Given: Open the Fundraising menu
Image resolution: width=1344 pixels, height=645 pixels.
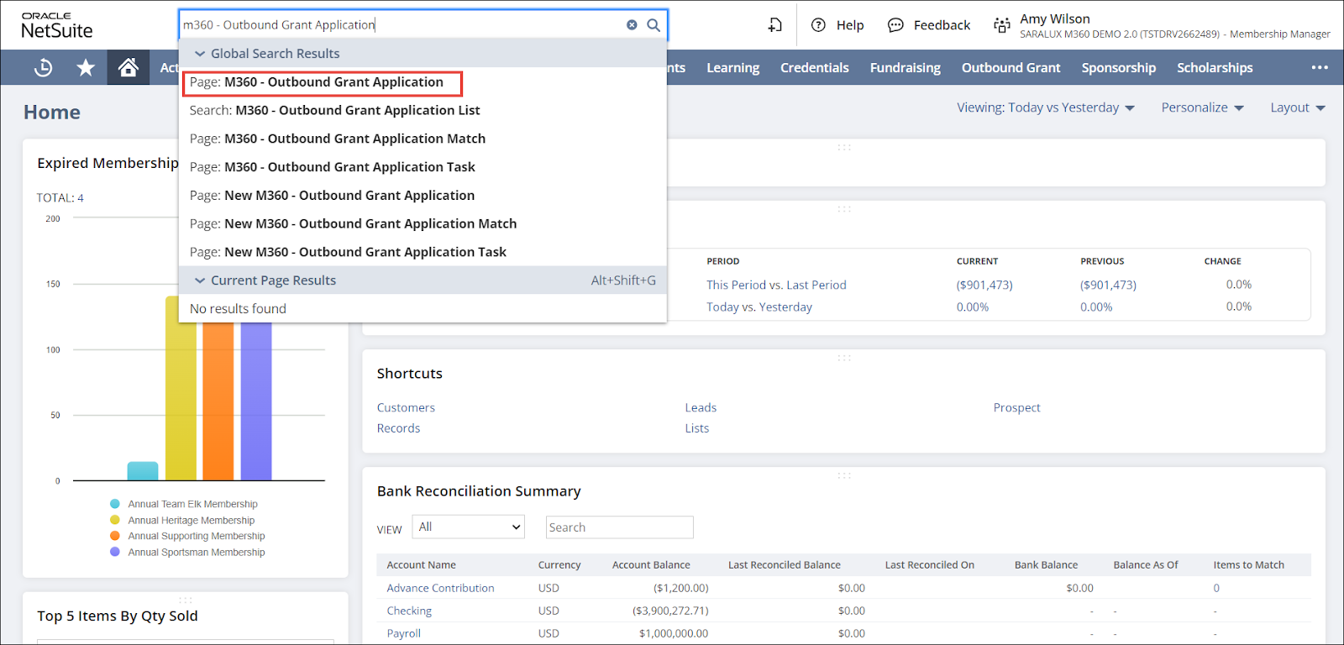Looking at the screenshot, I should pyautogui.click(x=905, y=68).
